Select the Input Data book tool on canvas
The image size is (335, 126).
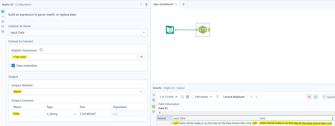170,30
